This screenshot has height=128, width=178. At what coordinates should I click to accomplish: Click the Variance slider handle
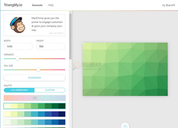(x=17, y=59)
